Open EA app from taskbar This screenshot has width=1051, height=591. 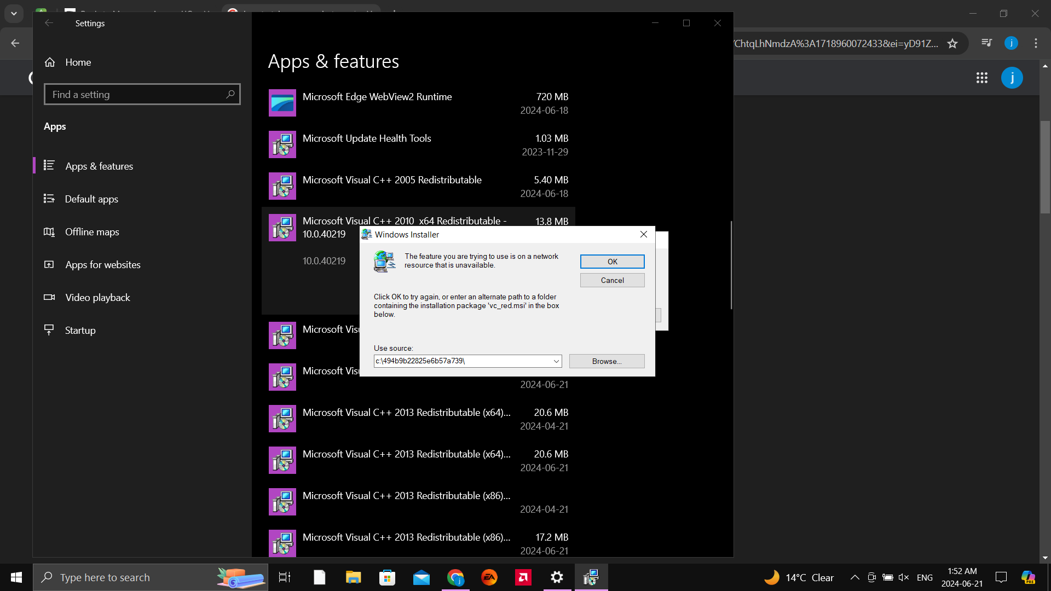[489, 577]
